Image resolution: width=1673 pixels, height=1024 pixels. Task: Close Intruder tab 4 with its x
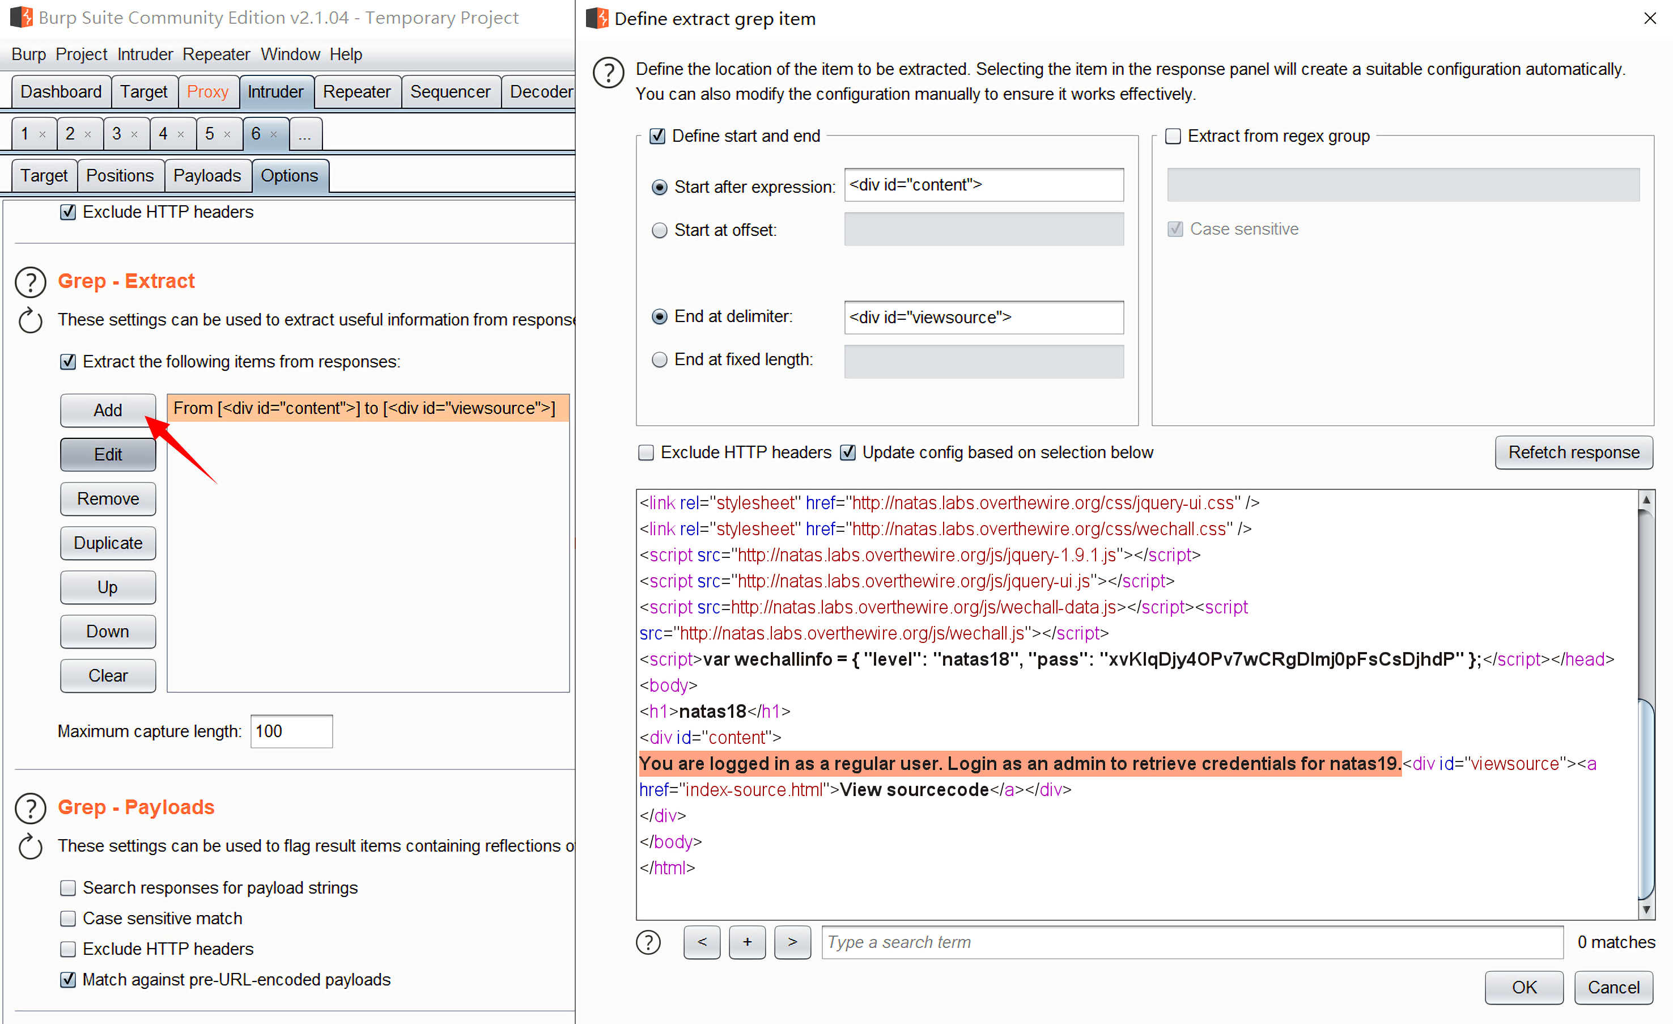[181, 134]
